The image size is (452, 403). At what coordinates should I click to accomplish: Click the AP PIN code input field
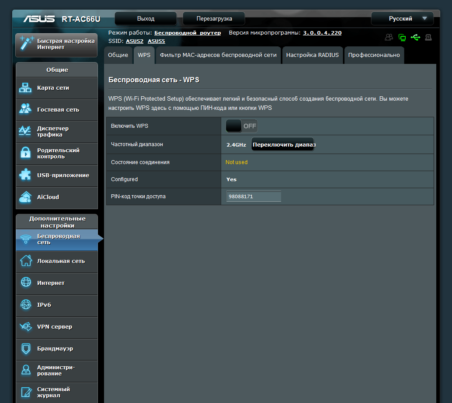(254, 196)
